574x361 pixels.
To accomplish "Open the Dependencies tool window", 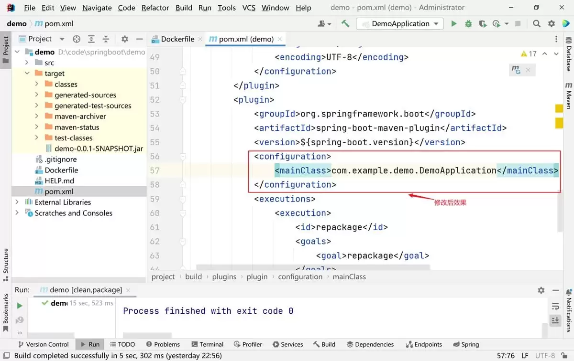I will click(370, 344).
